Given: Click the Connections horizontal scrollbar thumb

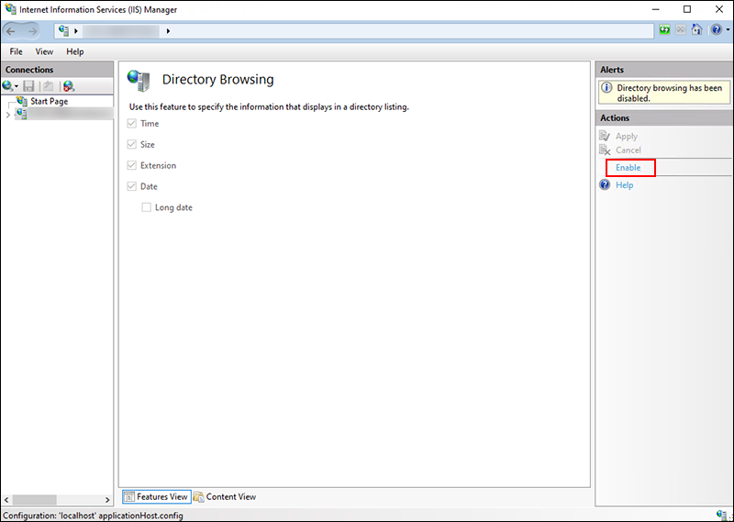Looking at the screenshot, I should tap(35, 500).
